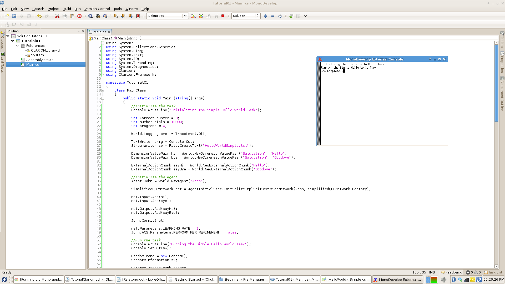
Task: Click the editor vertical scrollbar
Action: (496, 155)
